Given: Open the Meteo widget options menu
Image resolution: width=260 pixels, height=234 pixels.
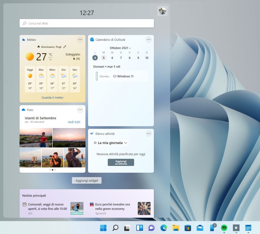Looking at the screenshot, I should (80, 39).
